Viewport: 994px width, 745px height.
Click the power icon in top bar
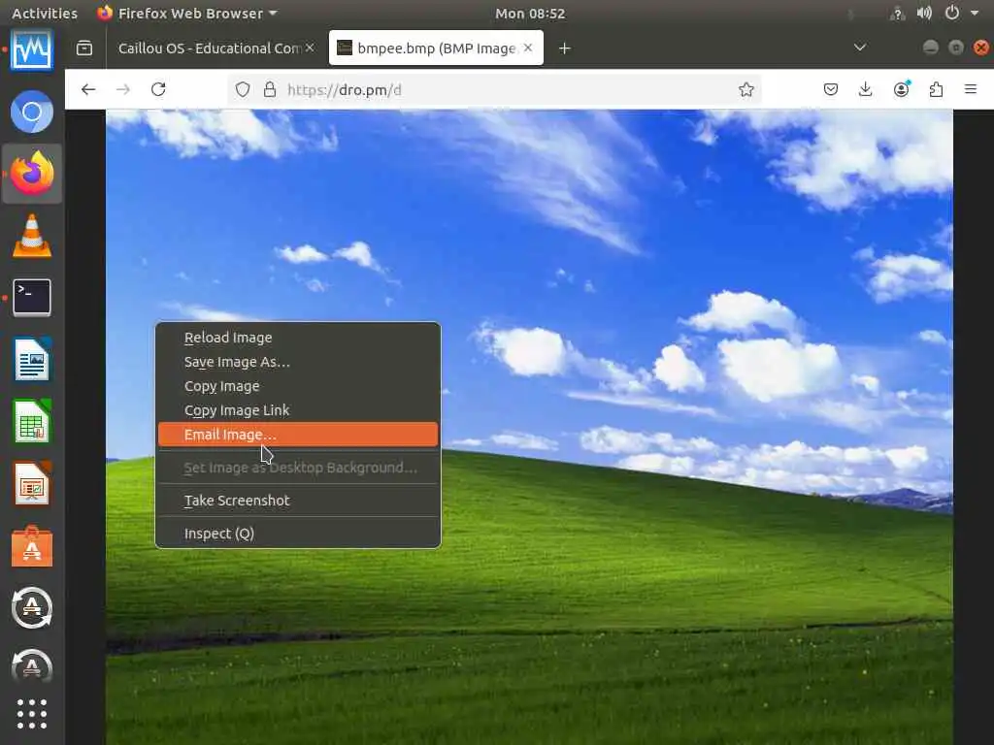(952, 13)
